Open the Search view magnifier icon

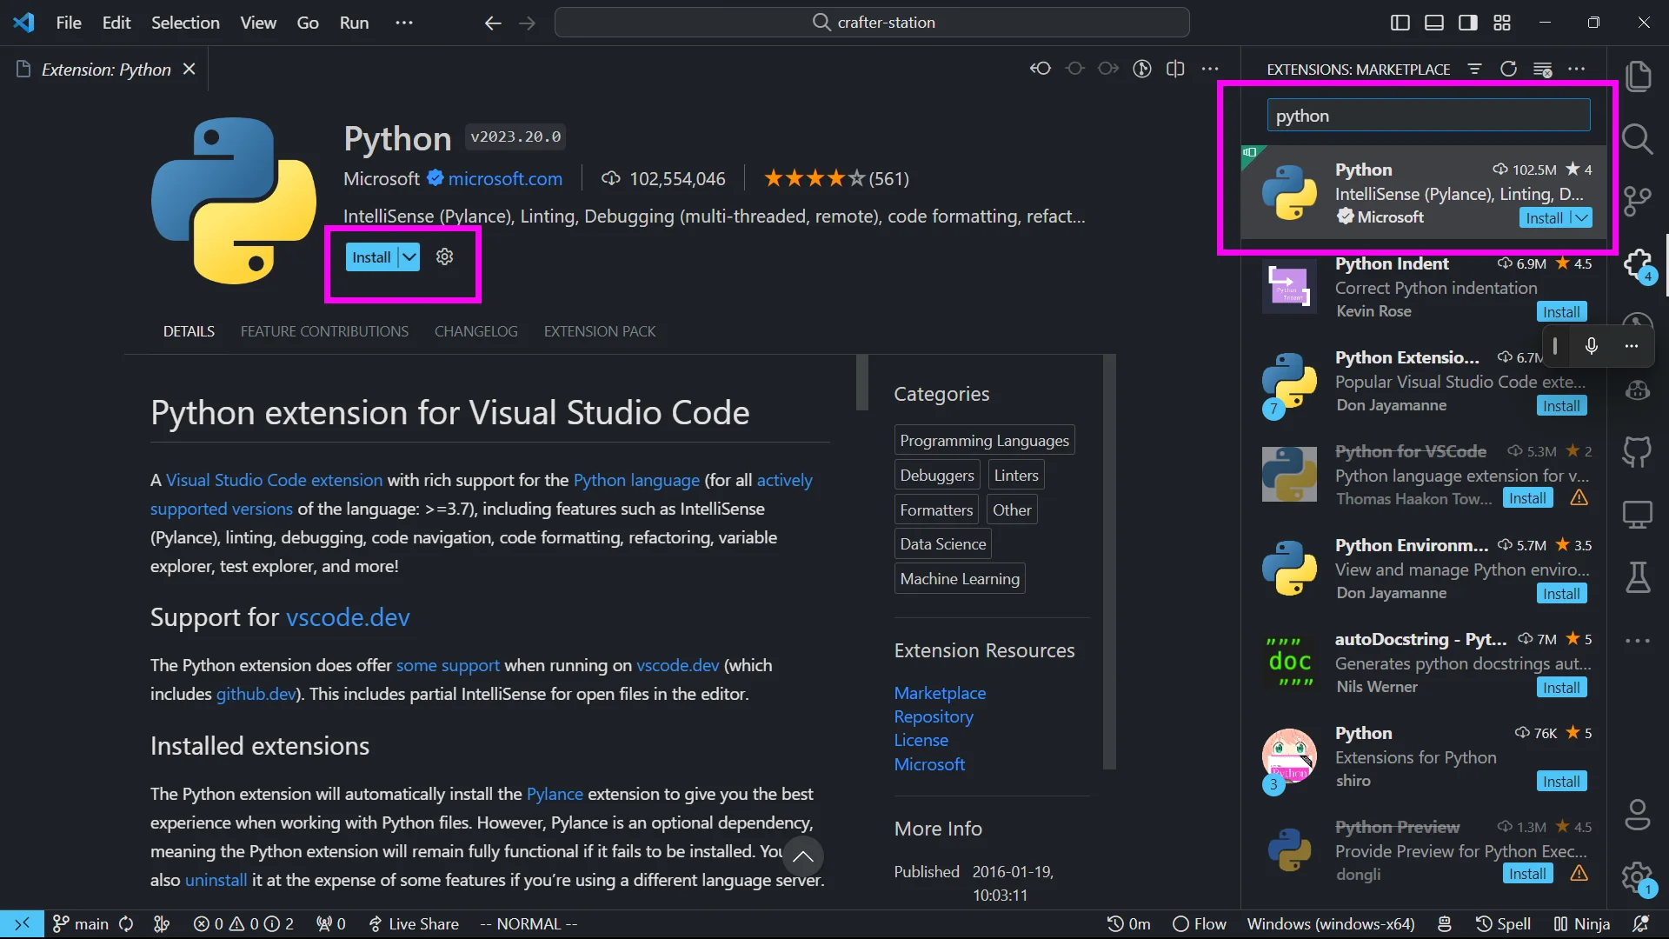(x=1638, y=139)
